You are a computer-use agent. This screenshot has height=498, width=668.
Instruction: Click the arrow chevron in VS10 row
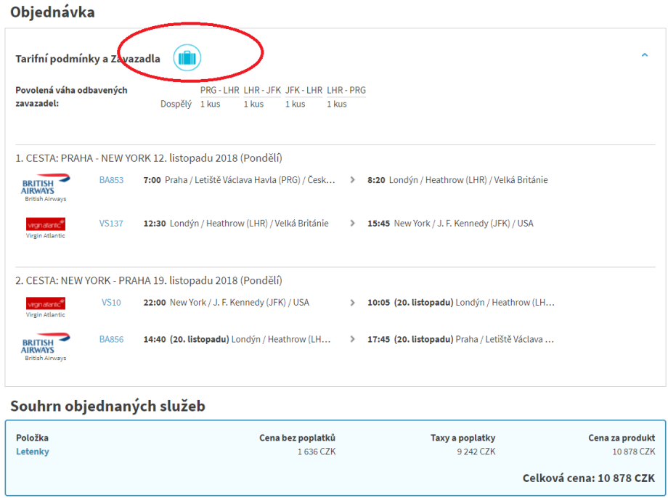pos(353,303)
